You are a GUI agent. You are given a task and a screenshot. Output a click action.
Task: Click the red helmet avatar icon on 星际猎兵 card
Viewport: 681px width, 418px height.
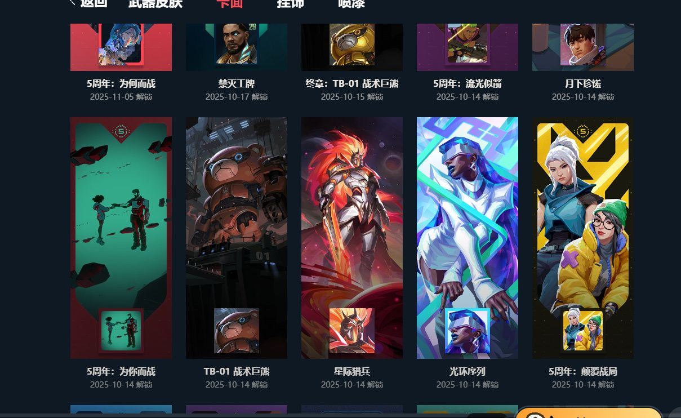coord(352,331)
